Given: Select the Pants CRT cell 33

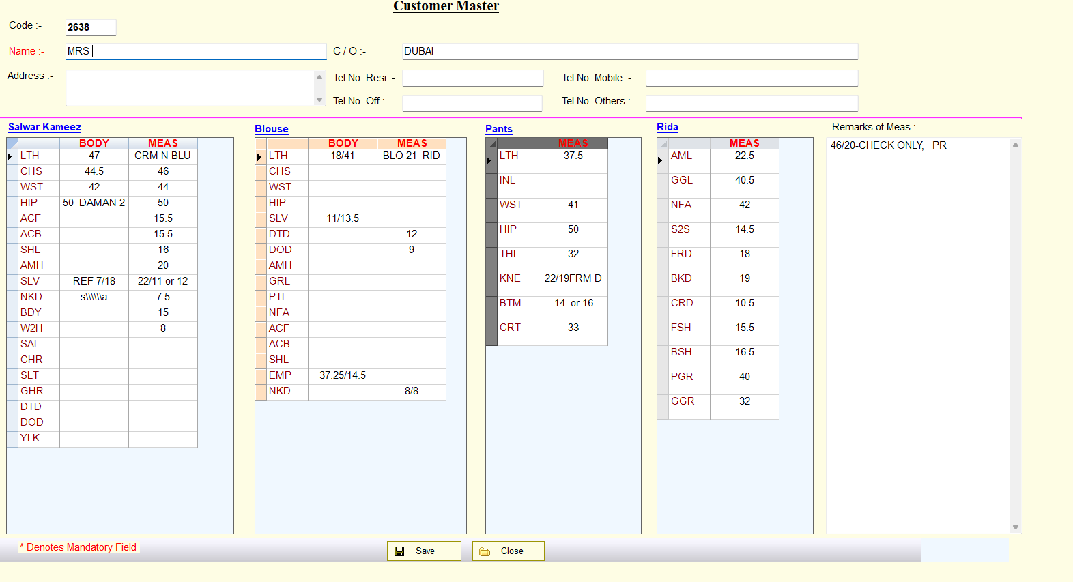Looking at the screenshot, I should [573, 334].
